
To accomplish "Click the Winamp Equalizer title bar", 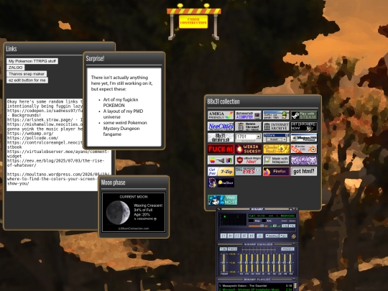I will tap(257, 244).
